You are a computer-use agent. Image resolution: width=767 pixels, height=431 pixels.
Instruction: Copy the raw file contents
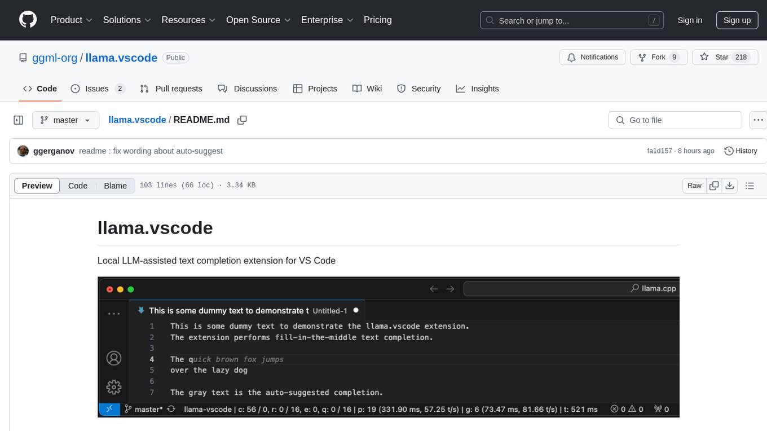pos(714,186)
